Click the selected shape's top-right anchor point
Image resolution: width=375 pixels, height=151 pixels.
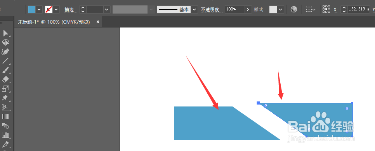pos(352,103)
